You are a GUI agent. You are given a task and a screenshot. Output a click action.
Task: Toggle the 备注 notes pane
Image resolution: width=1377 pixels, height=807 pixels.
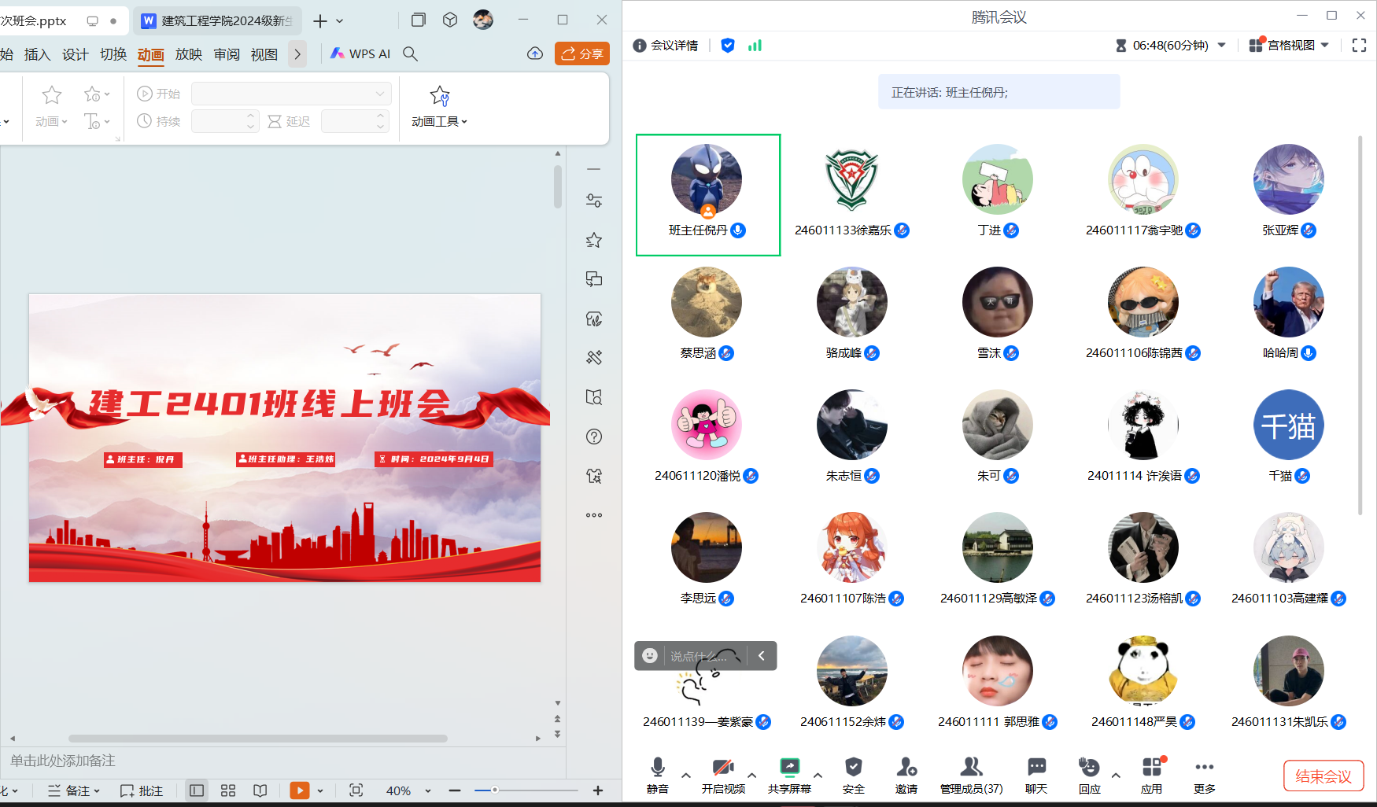(x=74, y=790)
